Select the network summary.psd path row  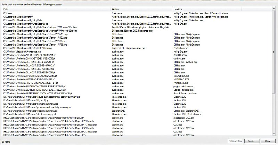pos(137,104)
